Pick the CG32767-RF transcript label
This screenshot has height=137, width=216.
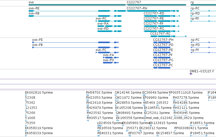154,24
